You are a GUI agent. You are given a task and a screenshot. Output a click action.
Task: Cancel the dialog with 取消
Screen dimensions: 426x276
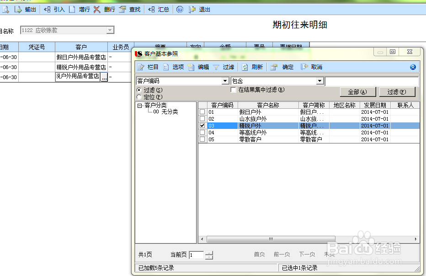click(x=311, y=67)
